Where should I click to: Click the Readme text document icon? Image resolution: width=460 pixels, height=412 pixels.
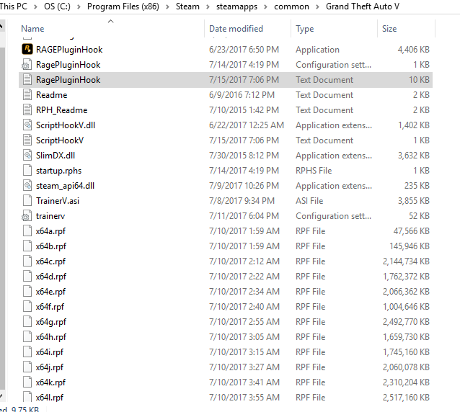pos(27,95)
